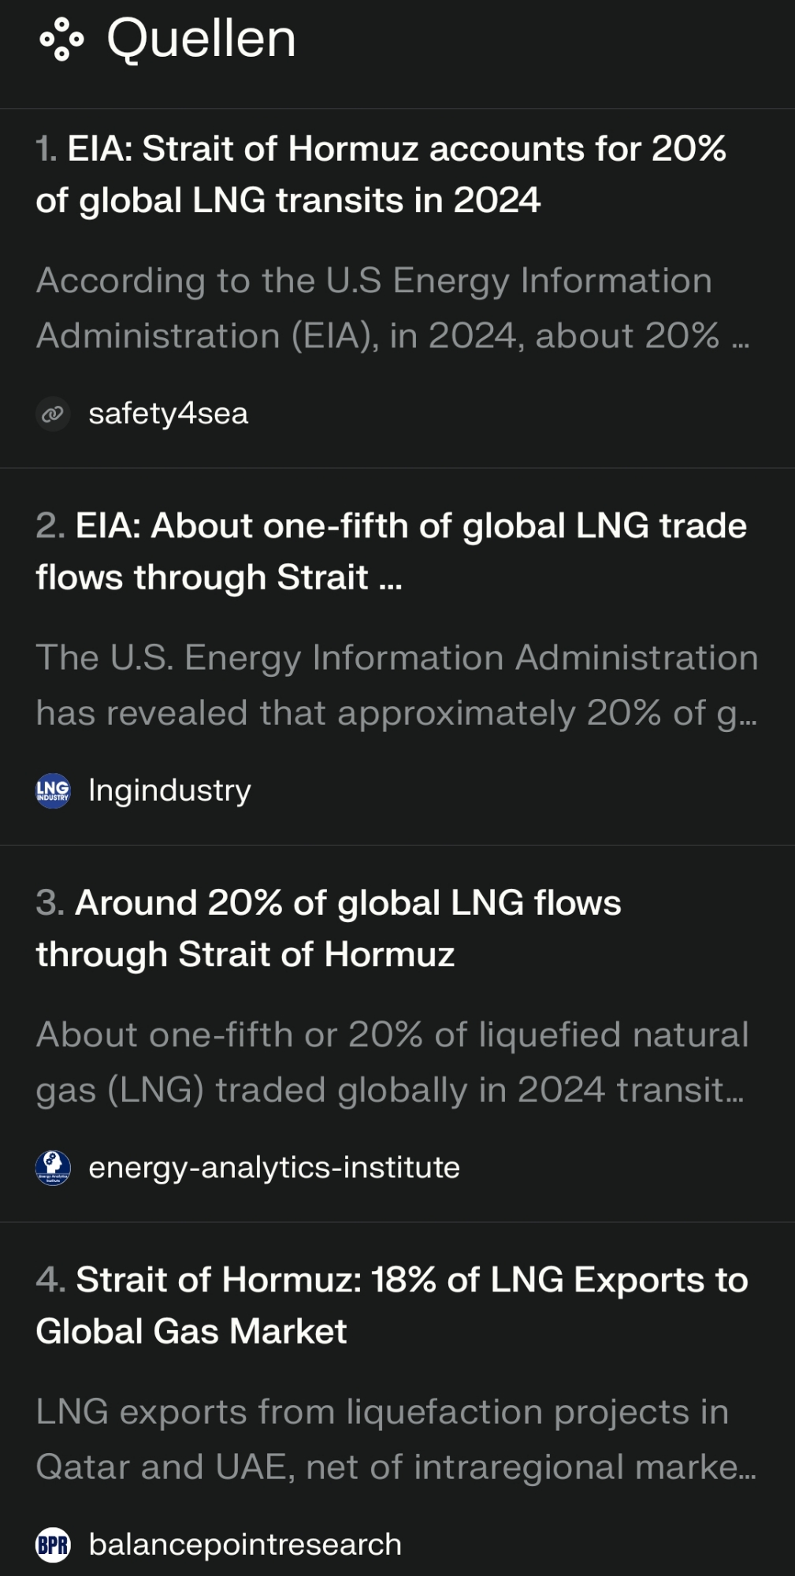Click the energy-analytics-institute source name
The width and height of the screenshot is (795, 1576).
(273, 1168)
